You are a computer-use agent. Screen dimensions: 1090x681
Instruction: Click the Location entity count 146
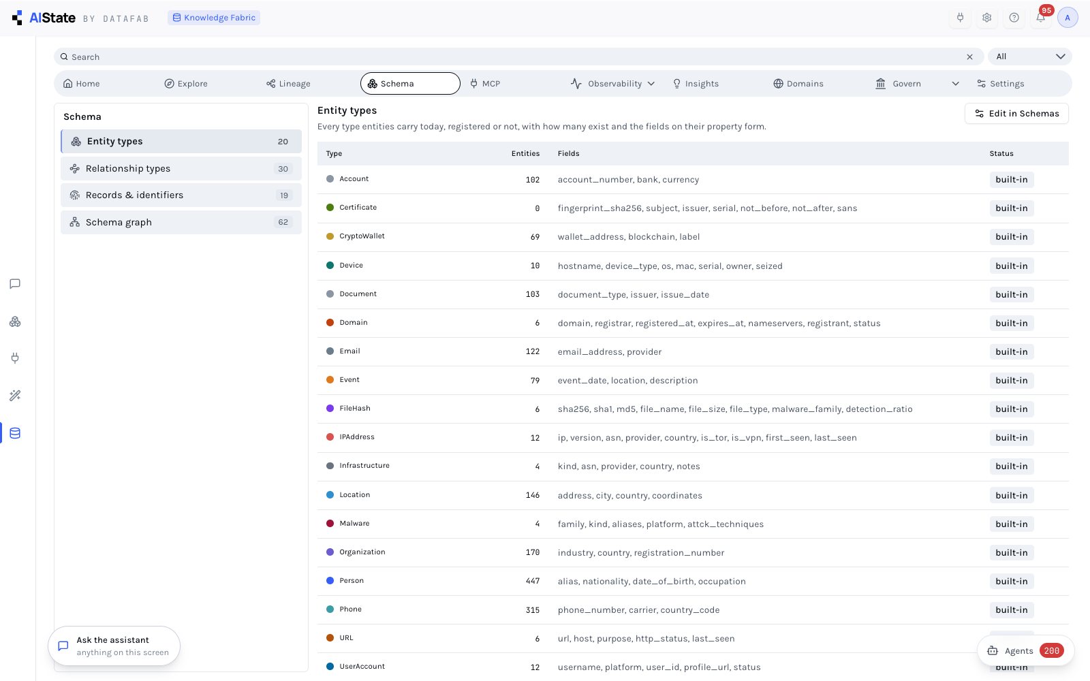click(533, 496)
